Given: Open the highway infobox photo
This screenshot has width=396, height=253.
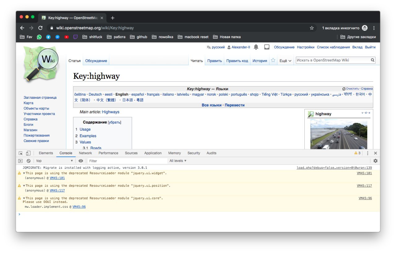Looking at the screenshot, I should (339, 134).
